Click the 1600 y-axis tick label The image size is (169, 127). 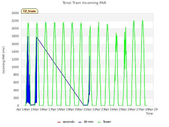point(15,44)
